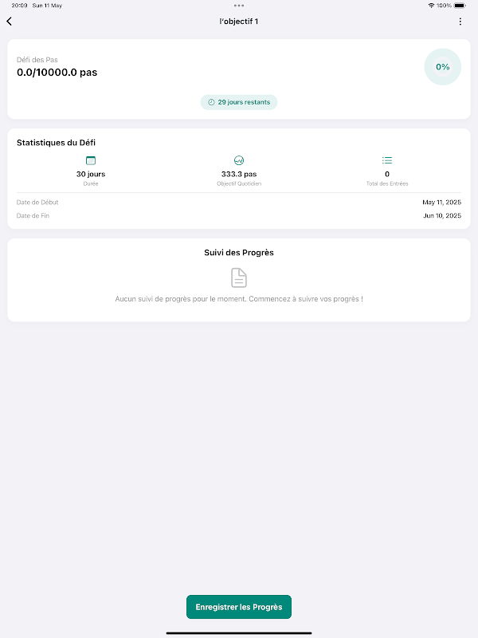
Task: Click the May 11, 2025 start date
Action: pos(441,203)
